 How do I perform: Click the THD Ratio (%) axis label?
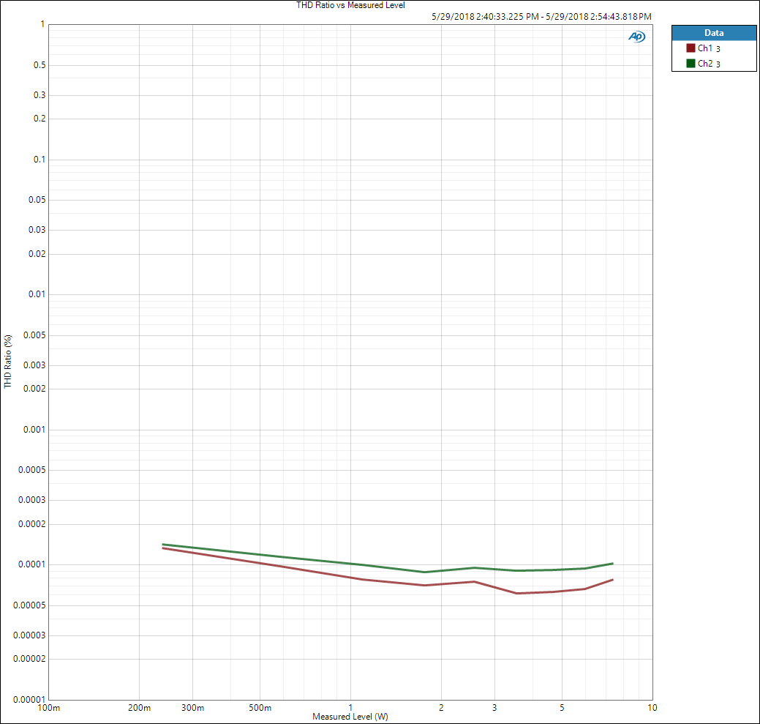[8, 362]
